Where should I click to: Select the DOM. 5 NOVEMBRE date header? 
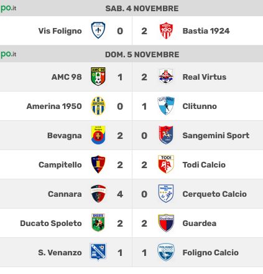pos(142,55)
